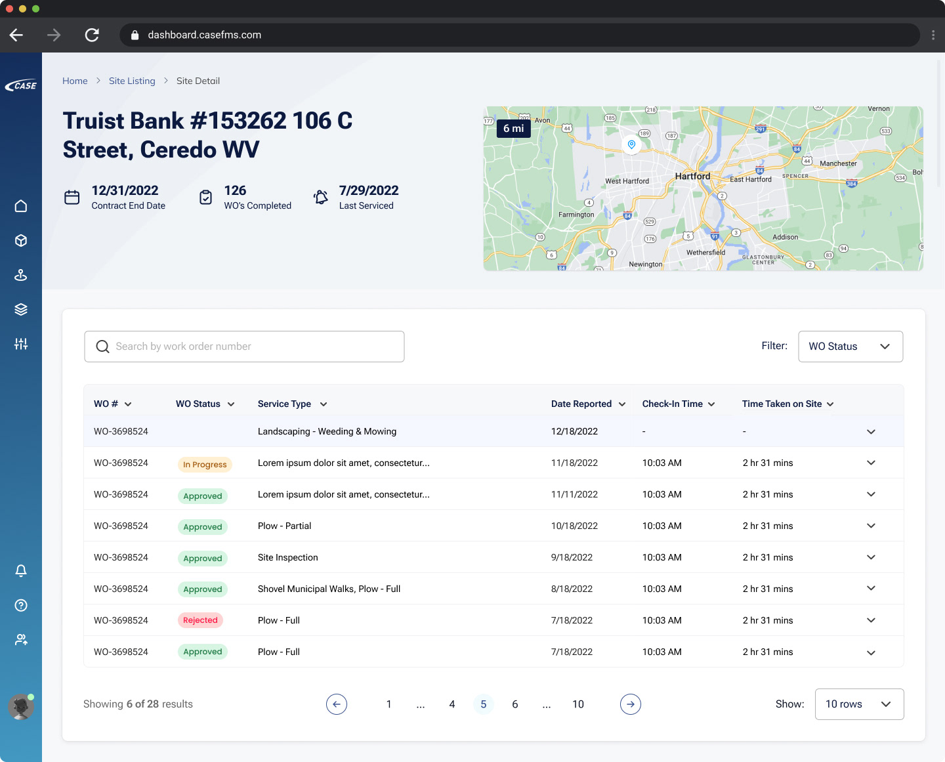The image size is (945, 762).
Task: Go to previous page arrow
Action: click(x=337, y=704)
